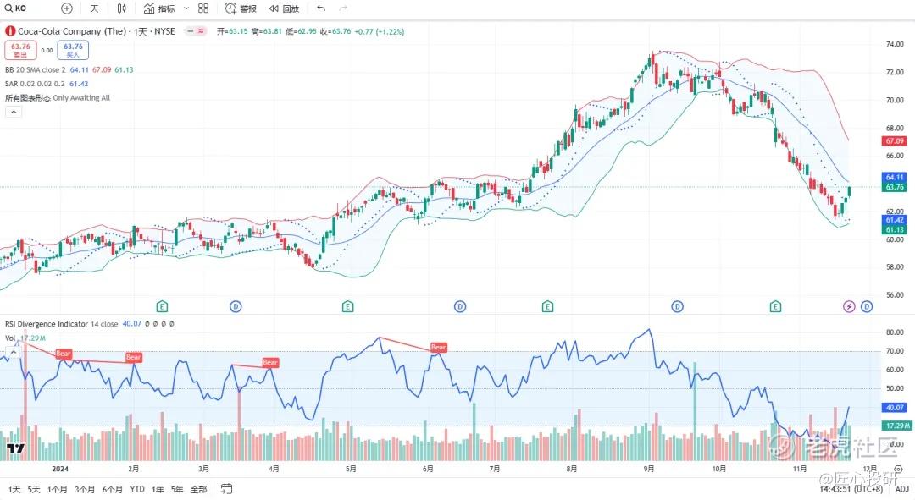The image size is (915, 500).
Task: Set the range to 5天
Action: (34, 490)
